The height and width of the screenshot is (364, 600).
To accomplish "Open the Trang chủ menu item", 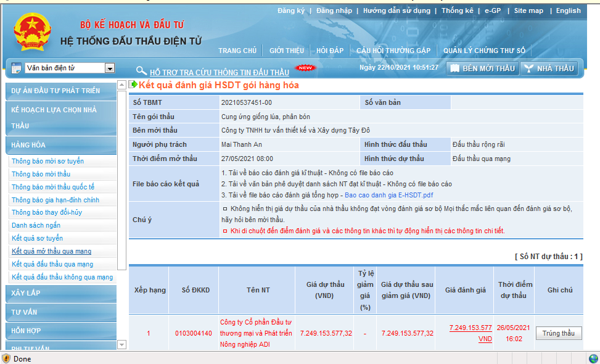I will (237, 51).
